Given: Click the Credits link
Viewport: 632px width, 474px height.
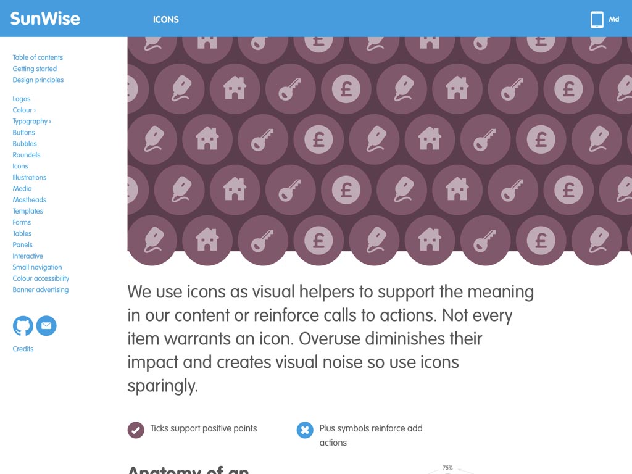Looking at the screenshot, I should tap(23, 349).
